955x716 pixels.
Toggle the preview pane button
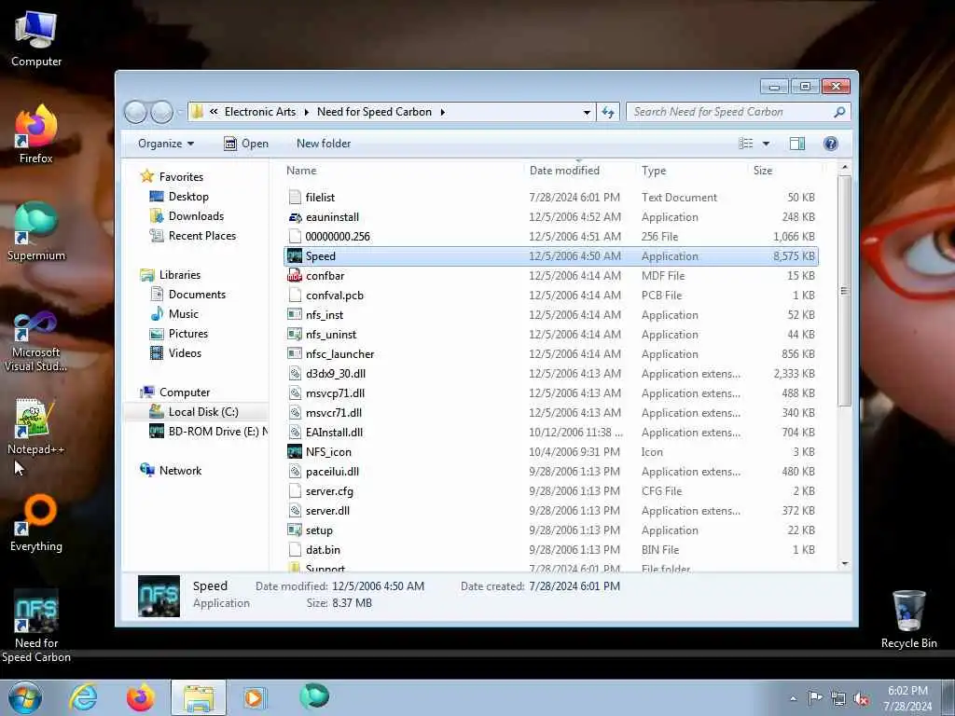coord(797,144)
